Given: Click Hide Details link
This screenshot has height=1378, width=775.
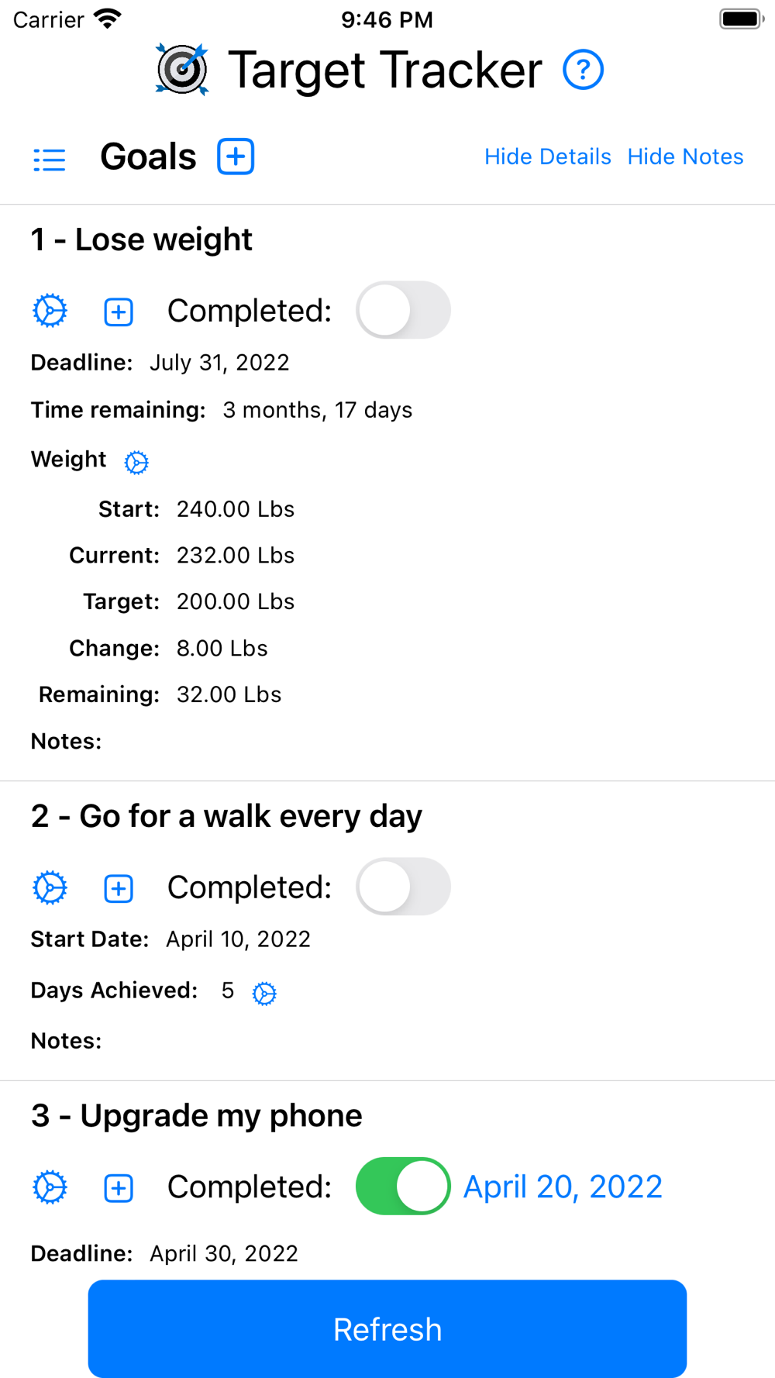Looking at the screenshot, I should pyautogui.click(x=548, y=157).
